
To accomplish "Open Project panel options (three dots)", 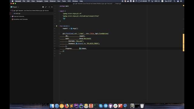I will (49, 7).
